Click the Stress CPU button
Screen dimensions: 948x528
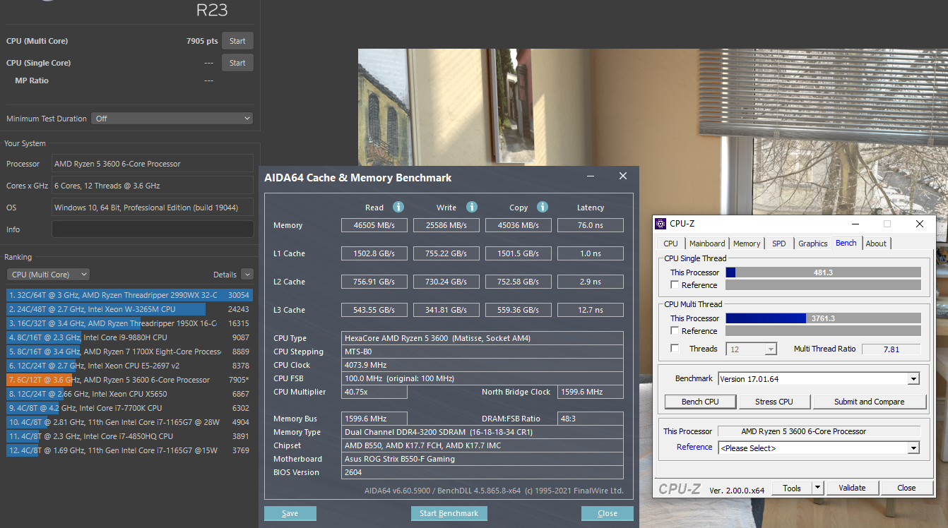[774, 402]
